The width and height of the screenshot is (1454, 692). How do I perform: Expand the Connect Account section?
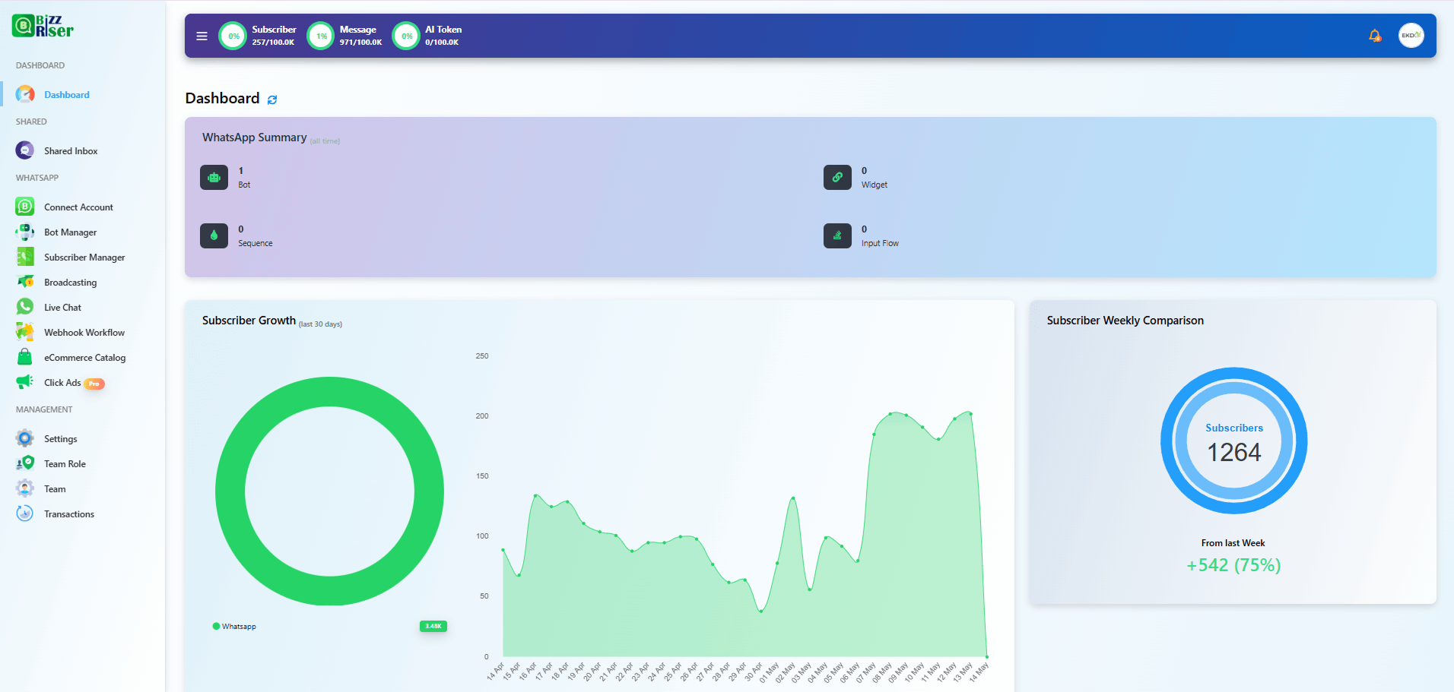point(78,207)
